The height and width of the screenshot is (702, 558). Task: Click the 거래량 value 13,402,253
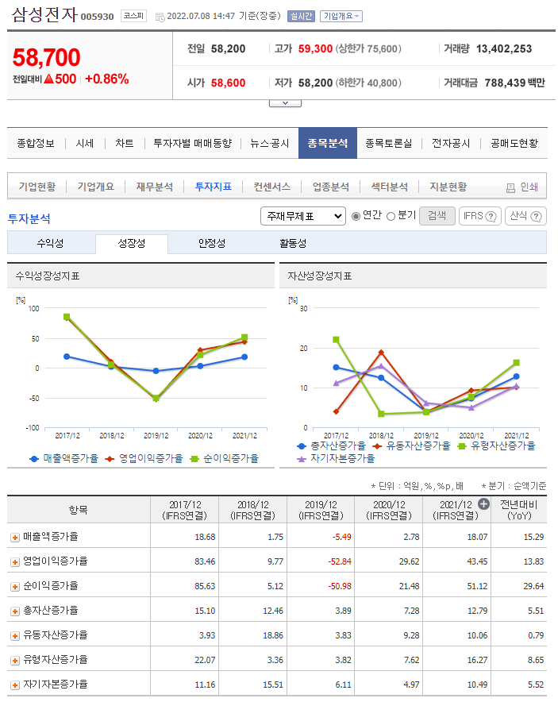click(504, 48)
